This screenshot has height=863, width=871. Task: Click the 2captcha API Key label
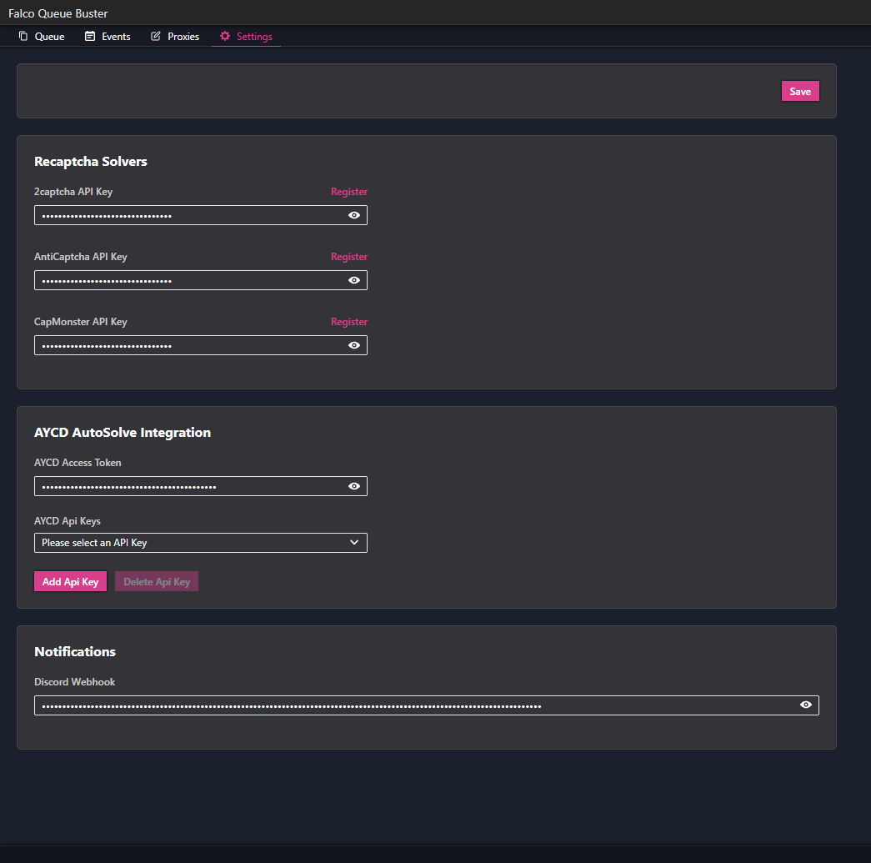(73, 192)
